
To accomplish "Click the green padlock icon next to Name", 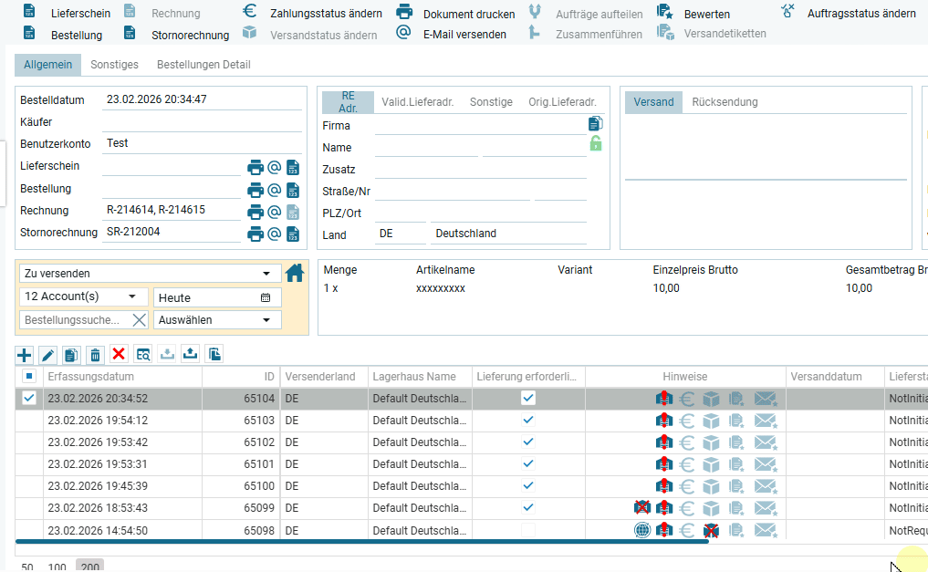I will click(595, 143).
